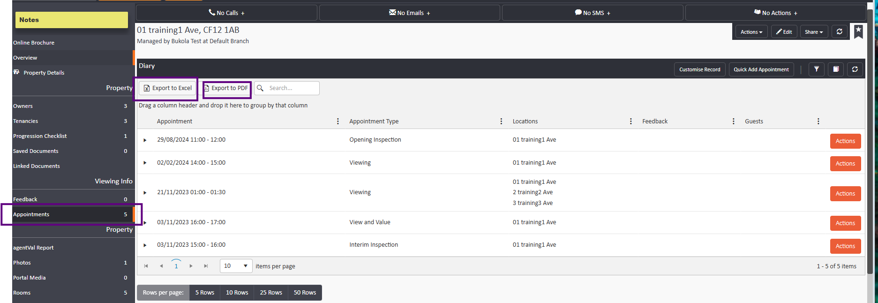Expand the 29/08/2024 Opening Inspection row

tap(145, 140)
